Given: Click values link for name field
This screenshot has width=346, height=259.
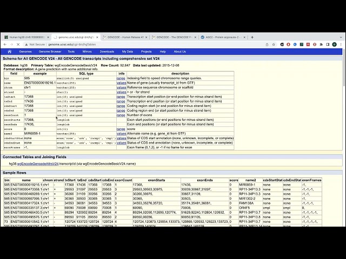Looking at the screenshot, I should (x=121, y=83).
